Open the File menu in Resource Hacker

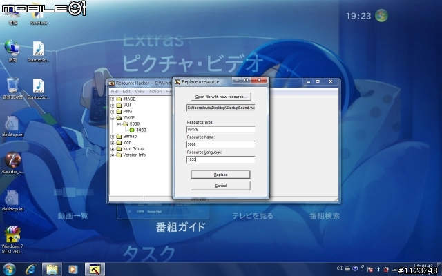(114, 92)
